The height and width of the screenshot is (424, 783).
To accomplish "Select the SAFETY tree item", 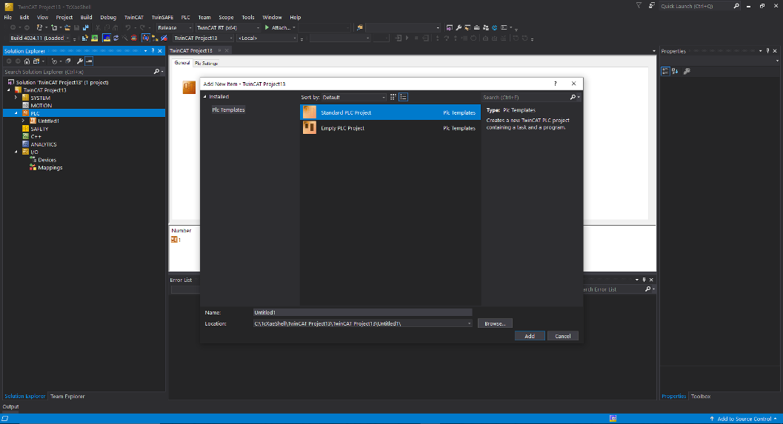I will pos(39,129).
